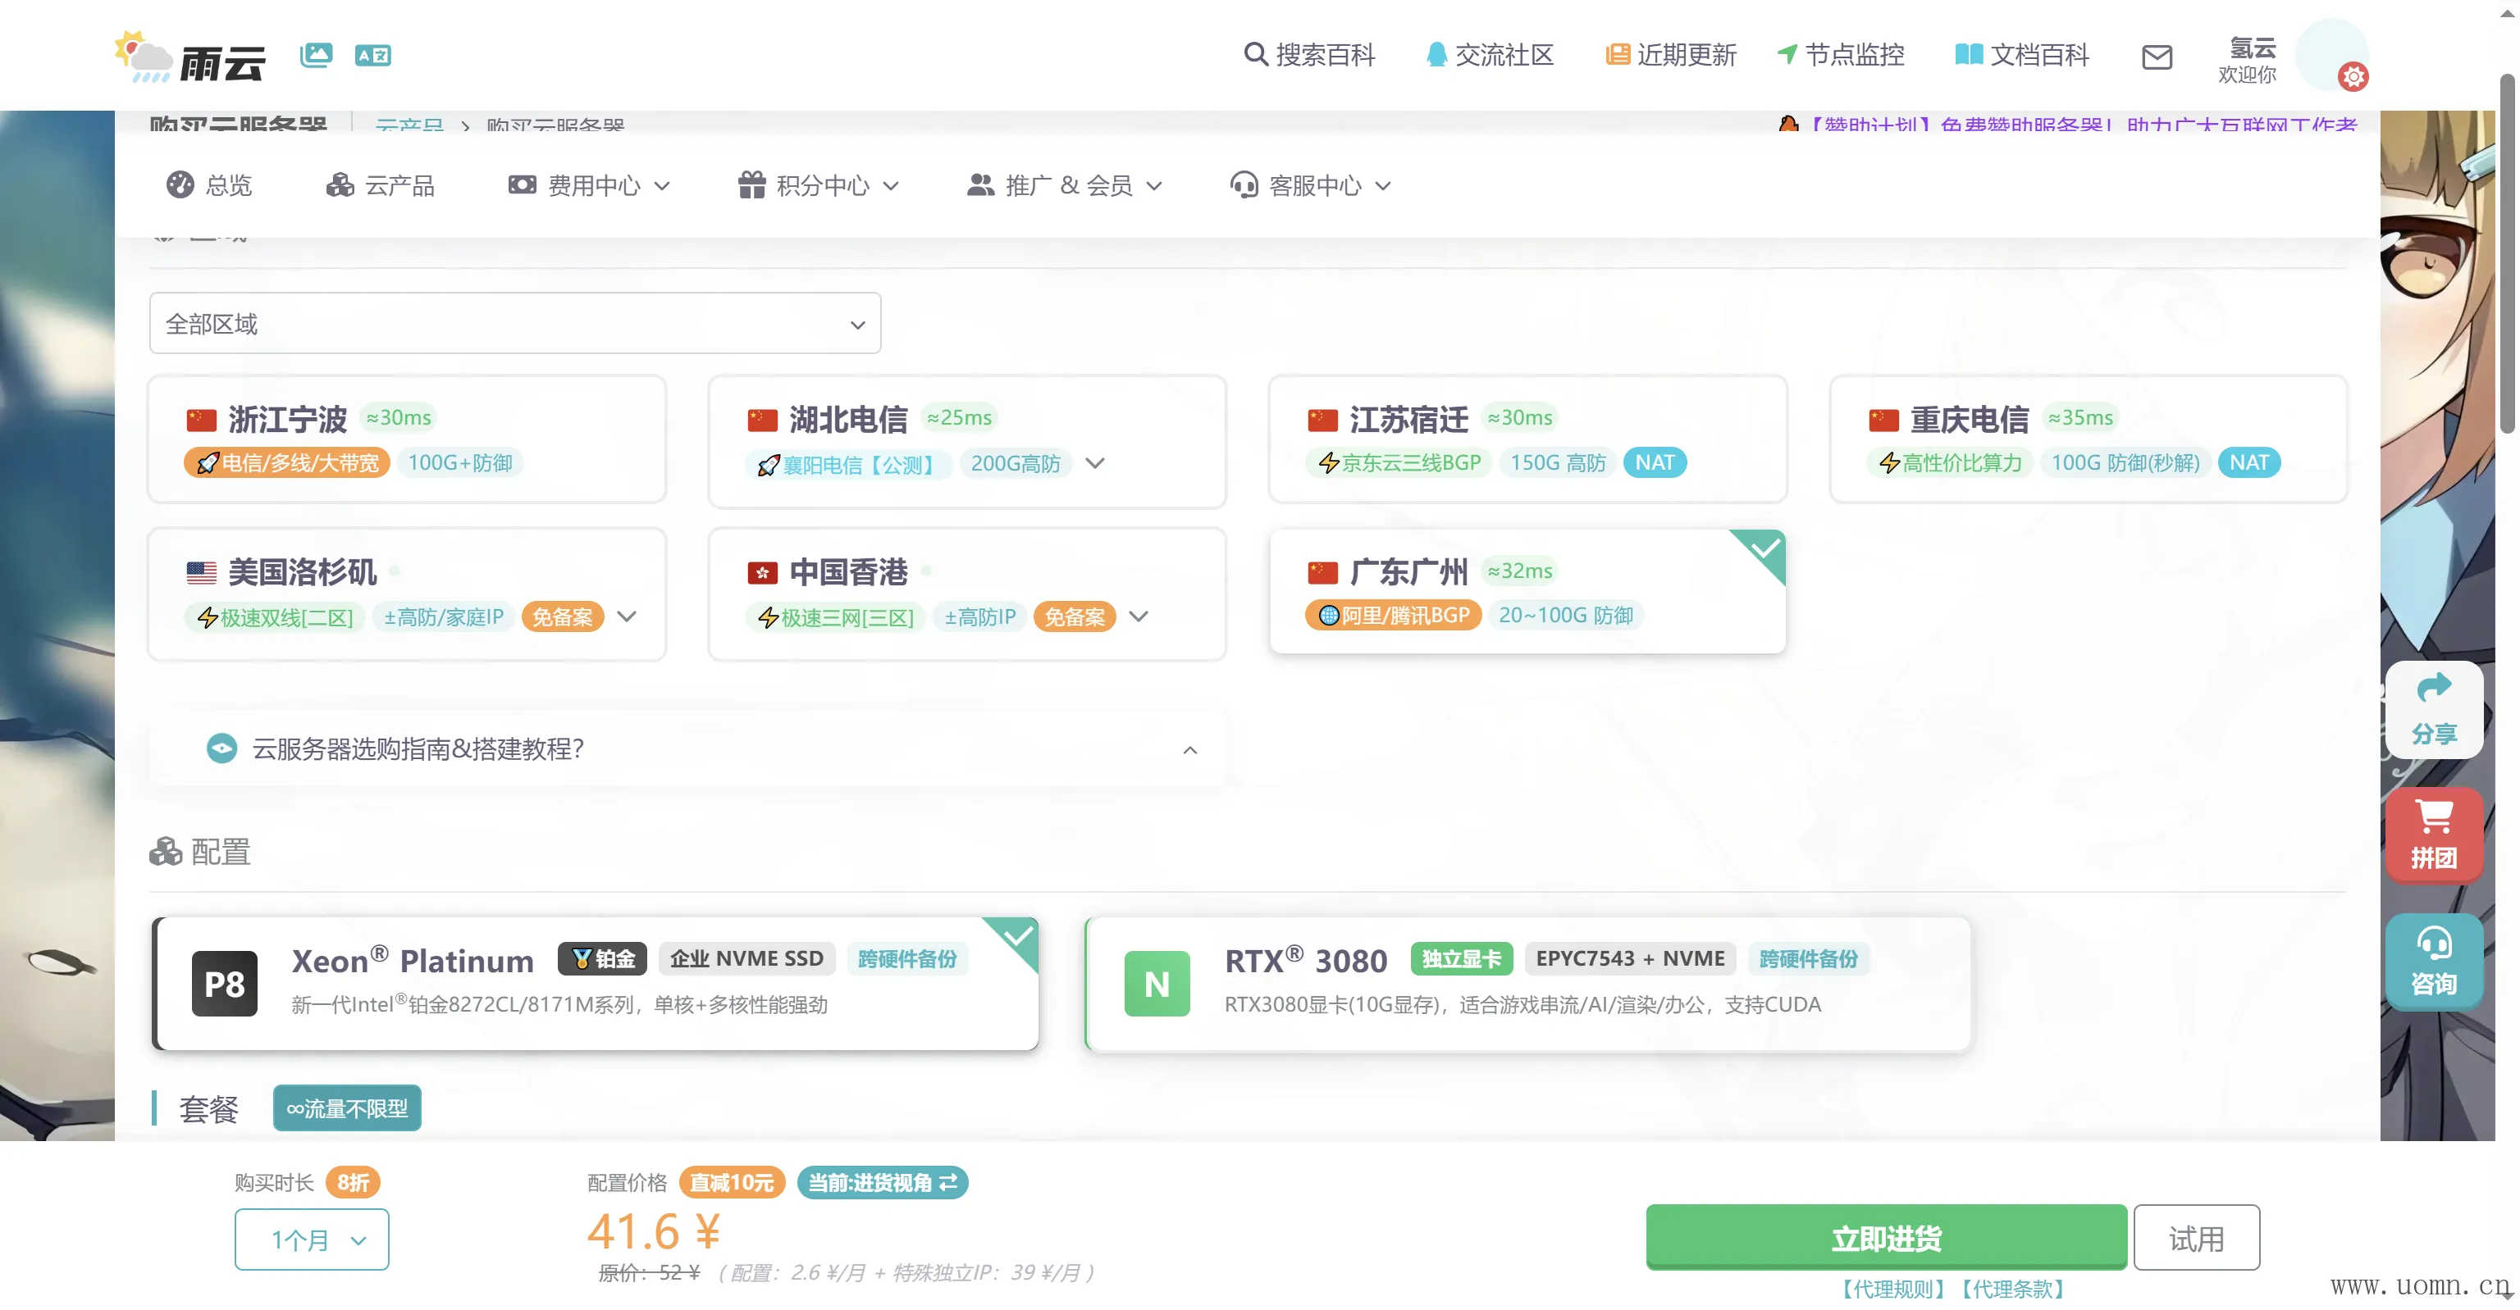This screenshot has height=1310, width=2520.
Task: Click the red settings gear badge
Action: 2353,76
